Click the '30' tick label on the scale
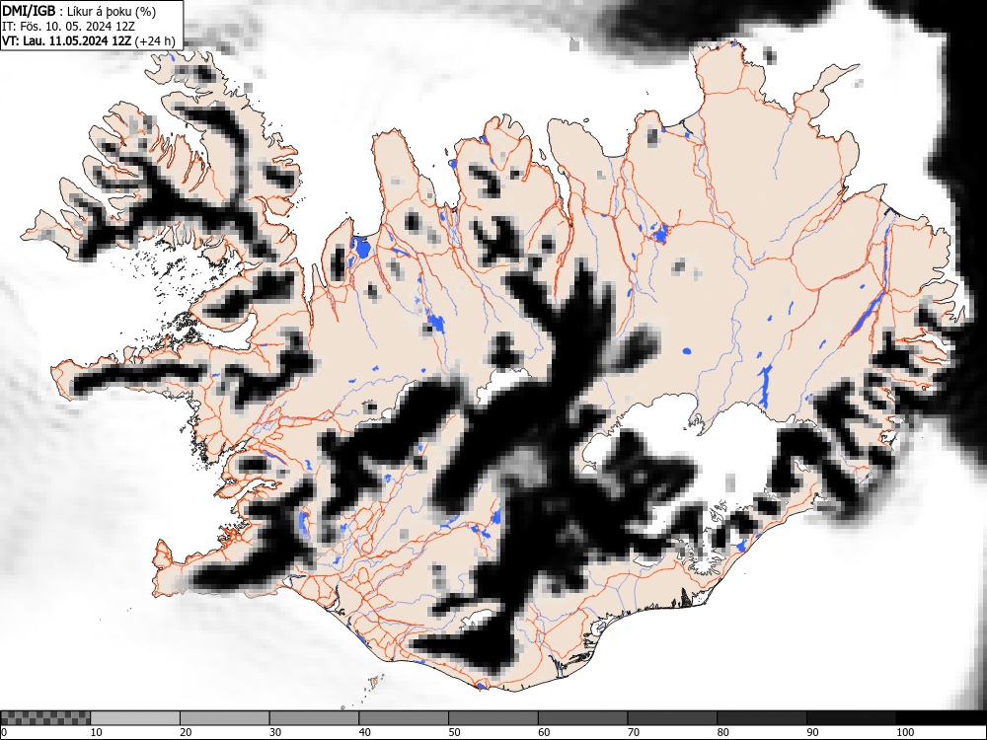Image resolution: width=987 pixels, height=740 pixels. [275, 732]
